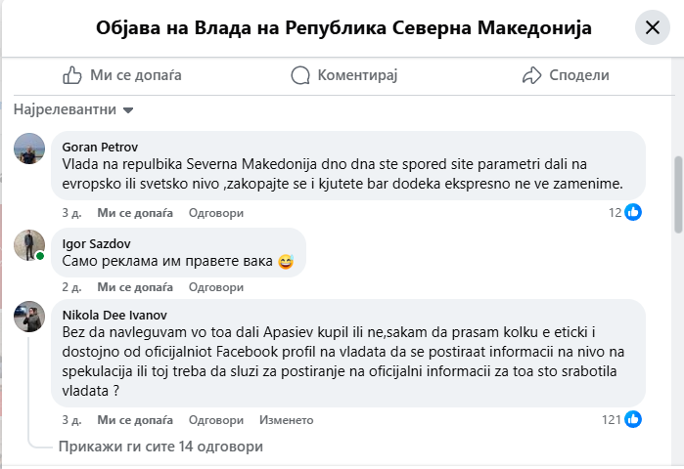Click the comment speech bubble icon

301,75
